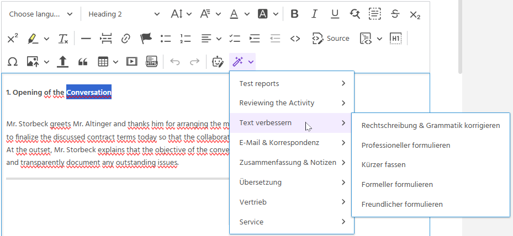Click the AI magic wand icon
Screen dimensions: 513x236
(x=237, y=61)
